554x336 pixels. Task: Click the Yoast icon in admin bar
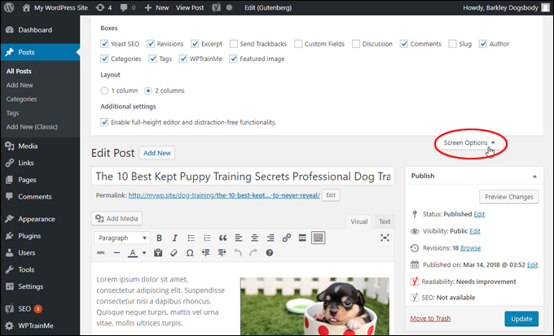tap(216, 7)
